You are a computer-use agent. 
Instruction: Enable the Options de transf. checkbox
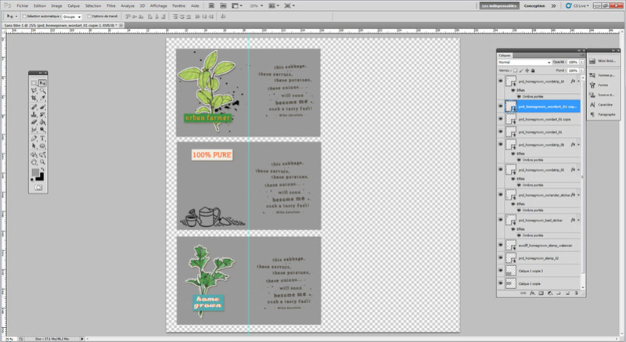[89, 16]
